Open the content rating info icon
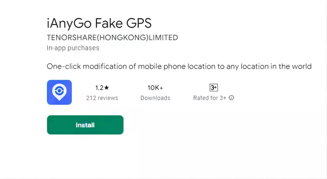The image size is (327, 179). click(x=232, y=98)
